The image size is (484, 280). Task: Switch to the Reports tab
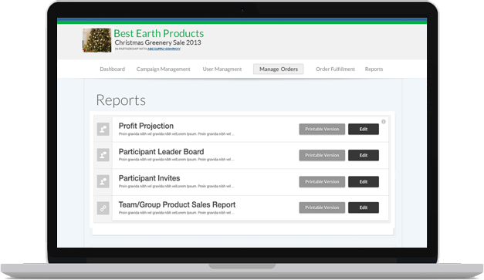coord(374,69)
